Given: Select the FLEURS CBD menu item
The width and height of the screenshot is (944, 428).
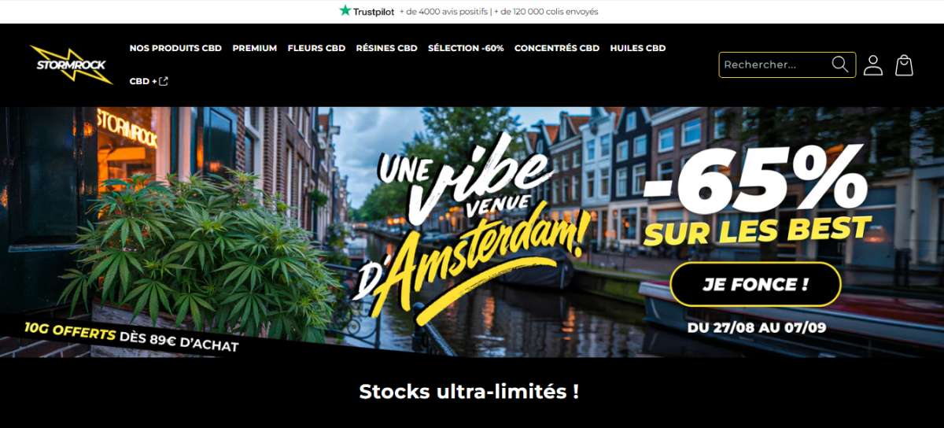Looking at the screenshot, I should [x=316, y=48].
